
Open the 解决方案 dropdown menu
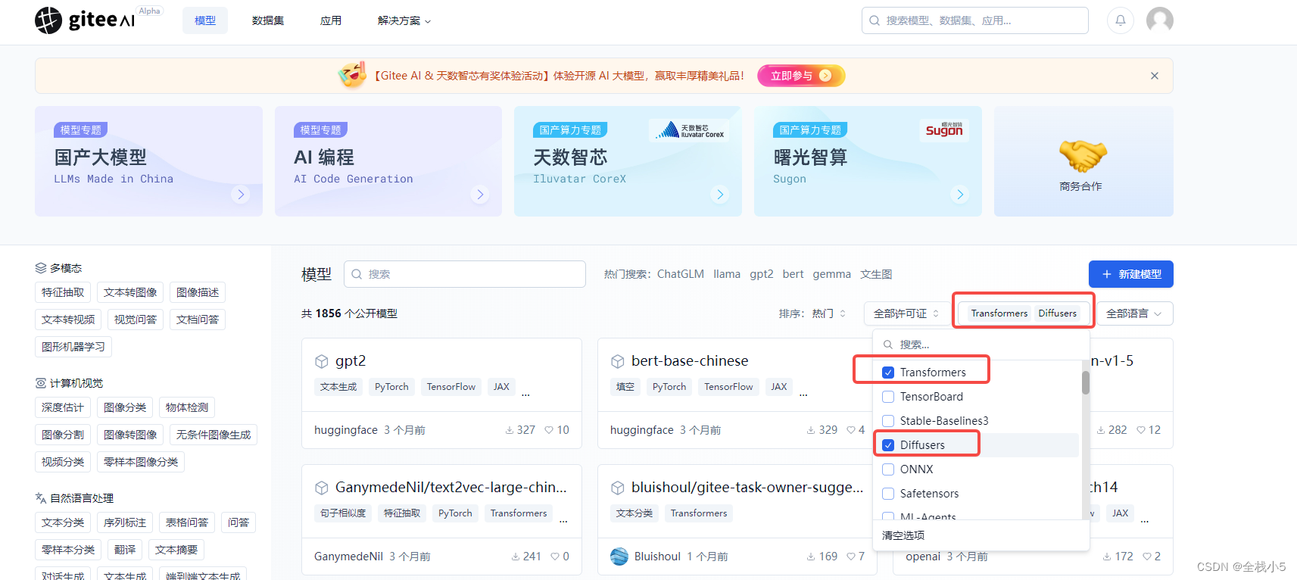[404, 20]
